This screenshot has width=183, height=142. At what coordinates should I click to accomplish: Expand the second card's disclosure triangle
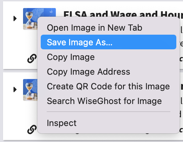[15, 89]
